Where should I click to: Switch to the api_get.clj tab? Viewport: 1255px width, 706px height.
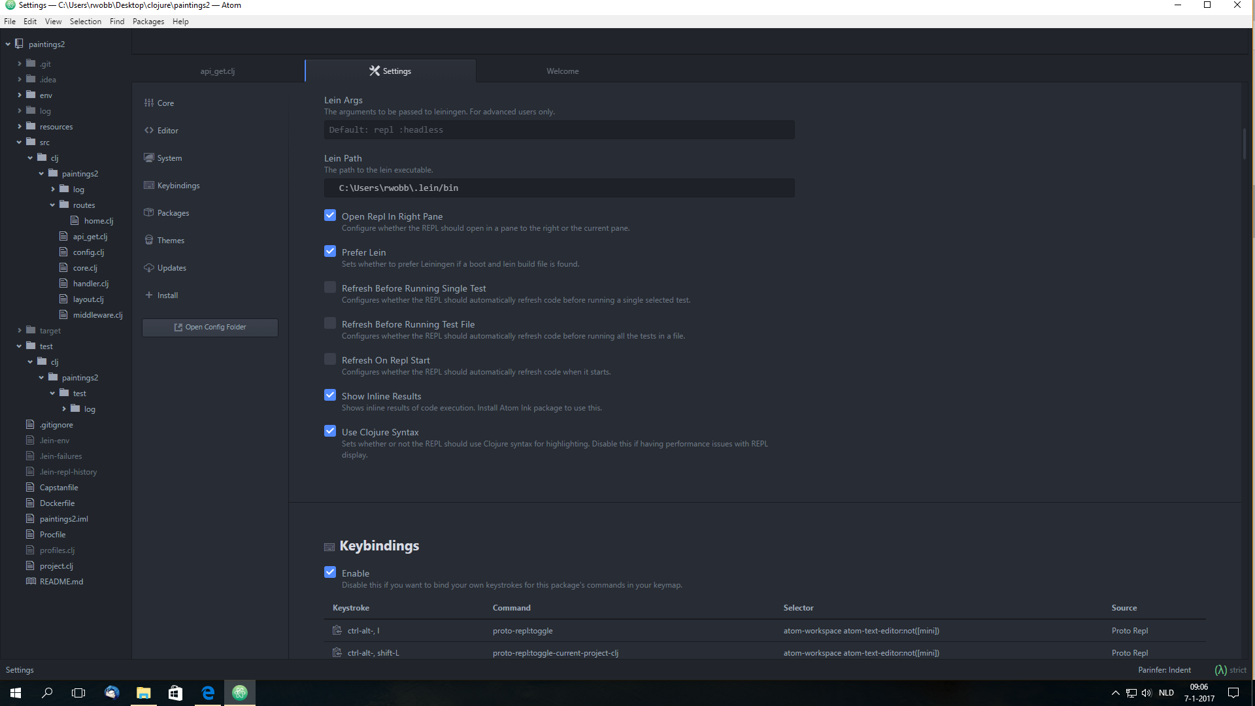coord(218,71)
